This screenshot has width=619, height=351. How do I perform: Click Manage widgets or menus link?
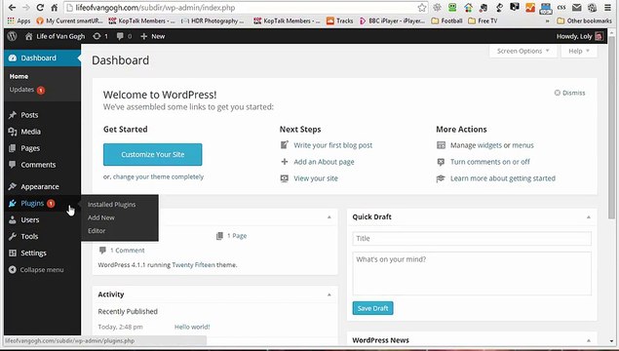(492, 145)
